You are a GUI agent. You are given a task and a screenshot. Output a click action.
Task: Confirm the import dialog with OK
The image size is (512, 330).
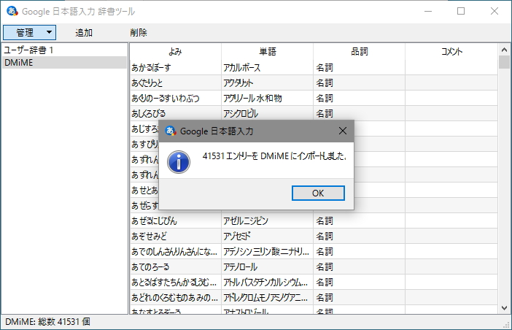[x=318, y=193]
